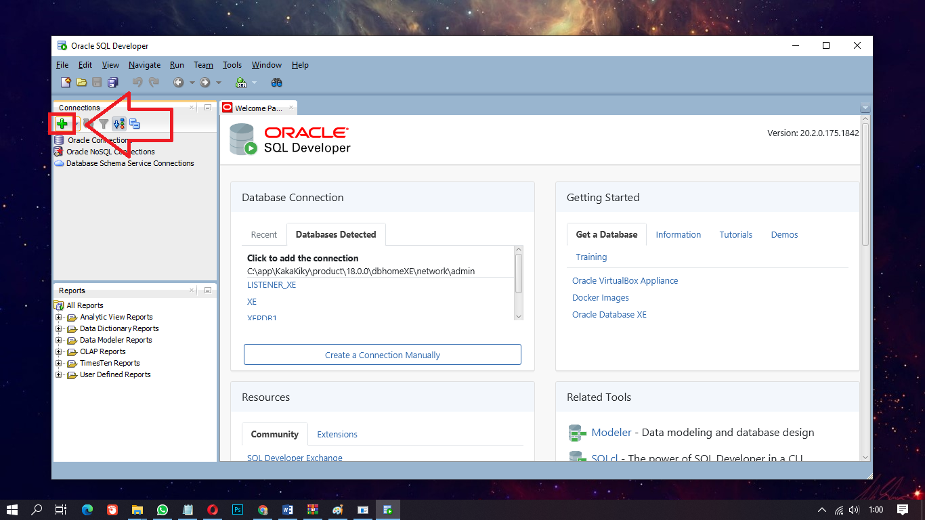Open the Docker Images link
The image size is (925, 520).
(x=601, y=297)
